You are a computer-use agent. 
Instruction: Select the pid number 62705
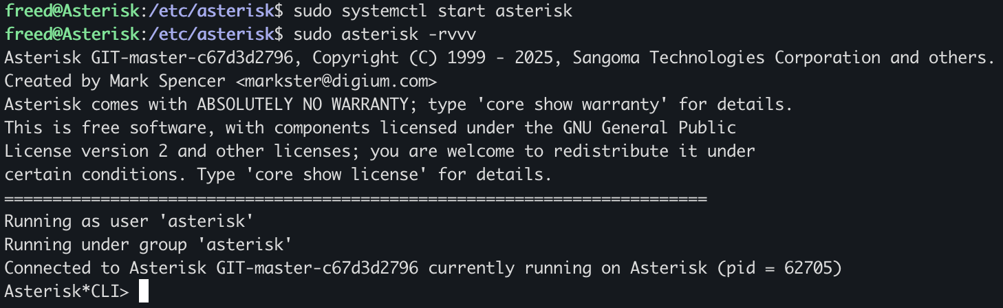[x=808, y=268]
